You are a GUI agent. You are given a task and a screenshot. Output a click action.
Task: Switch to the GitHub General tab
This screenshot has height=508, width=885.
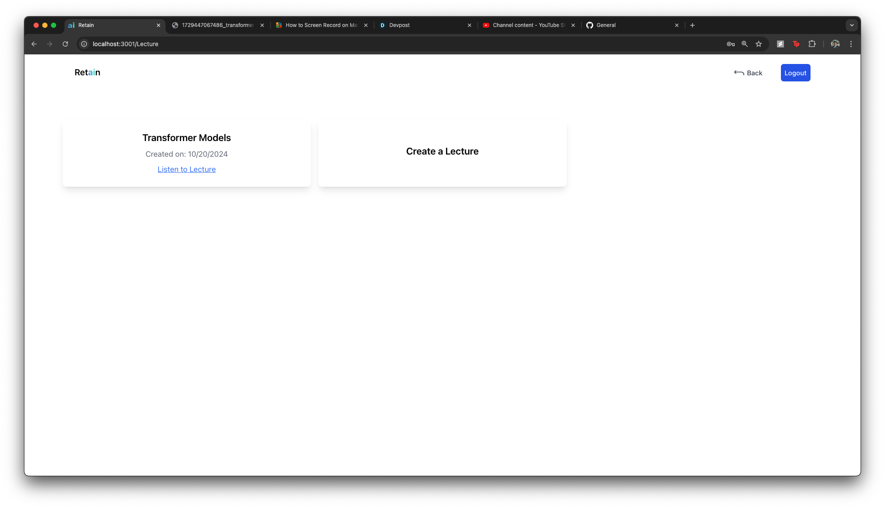629,25
